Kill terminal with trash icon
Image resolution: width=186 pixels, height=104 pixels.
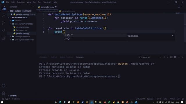pos(175,57)
